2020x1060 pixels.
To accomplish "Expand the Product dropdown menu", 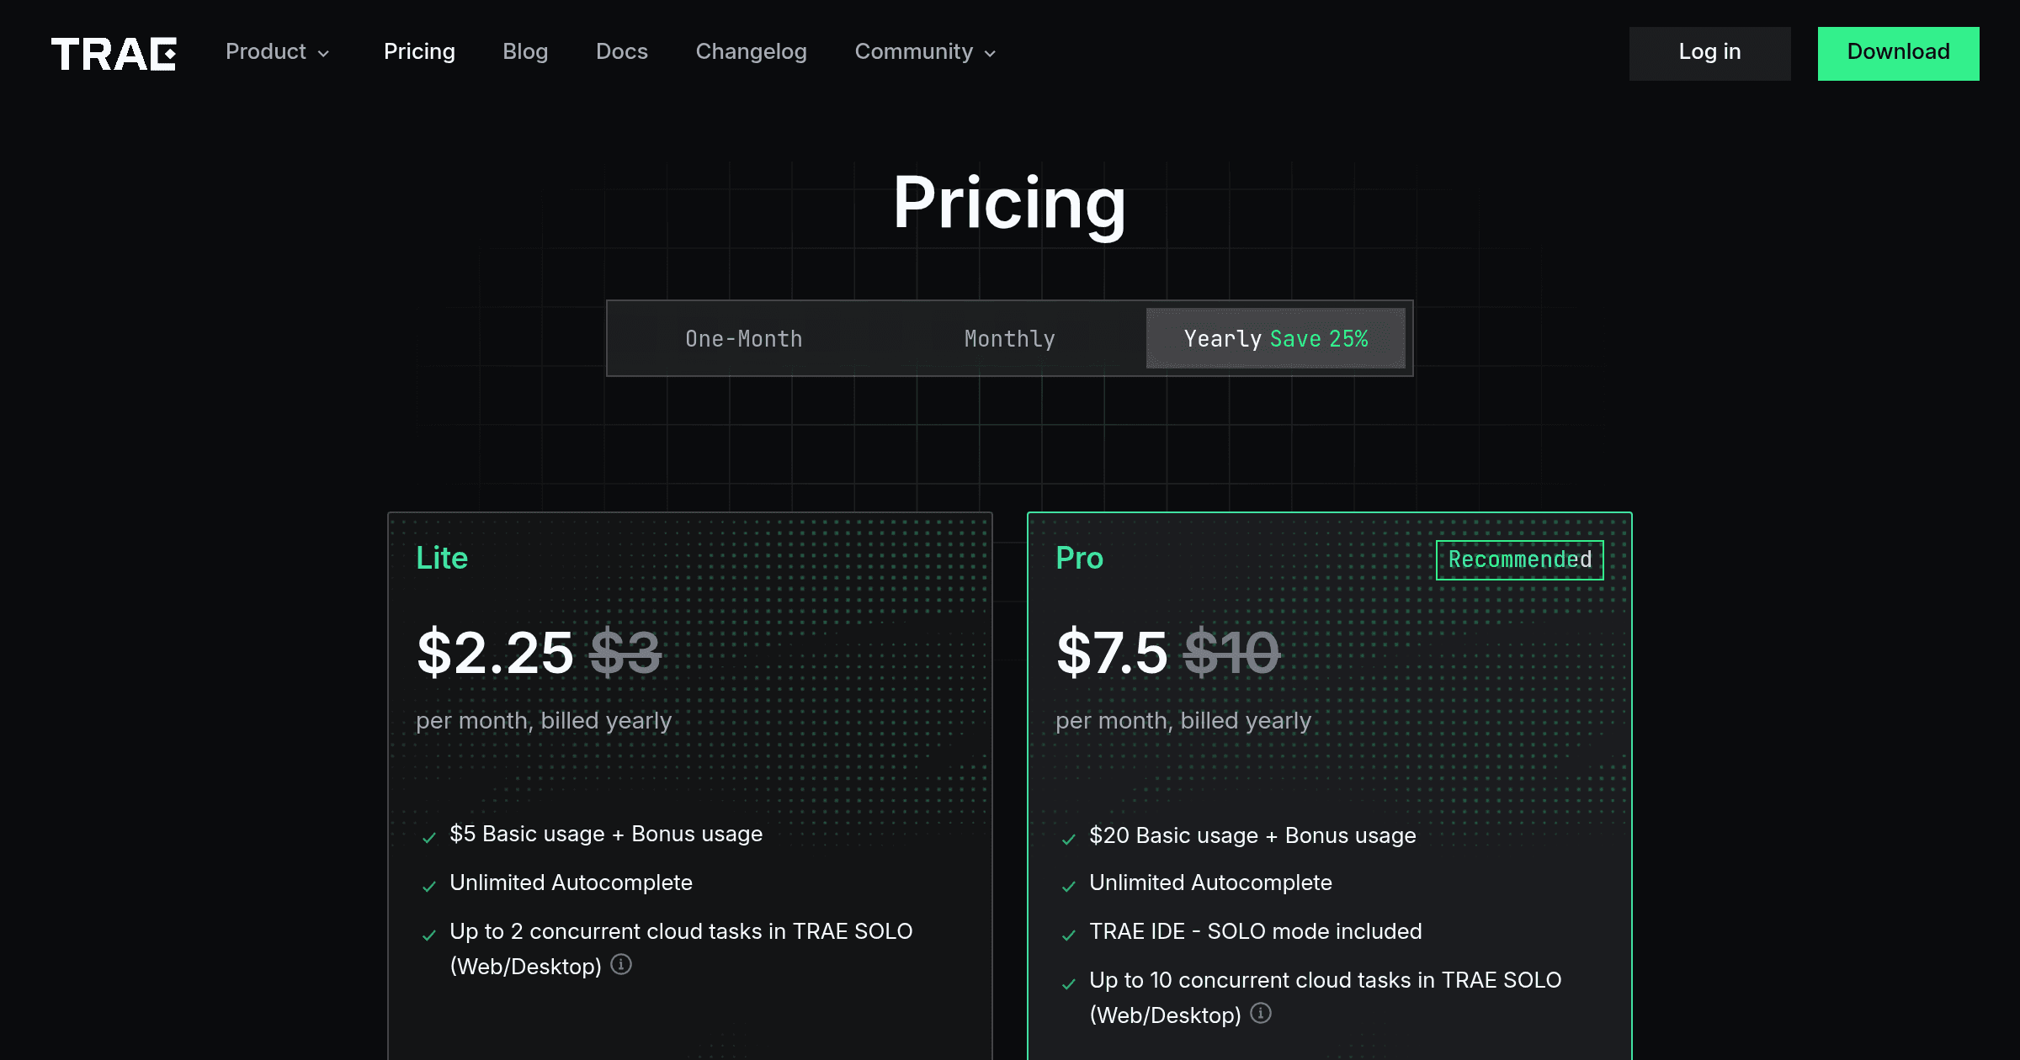I will point(277,52).
